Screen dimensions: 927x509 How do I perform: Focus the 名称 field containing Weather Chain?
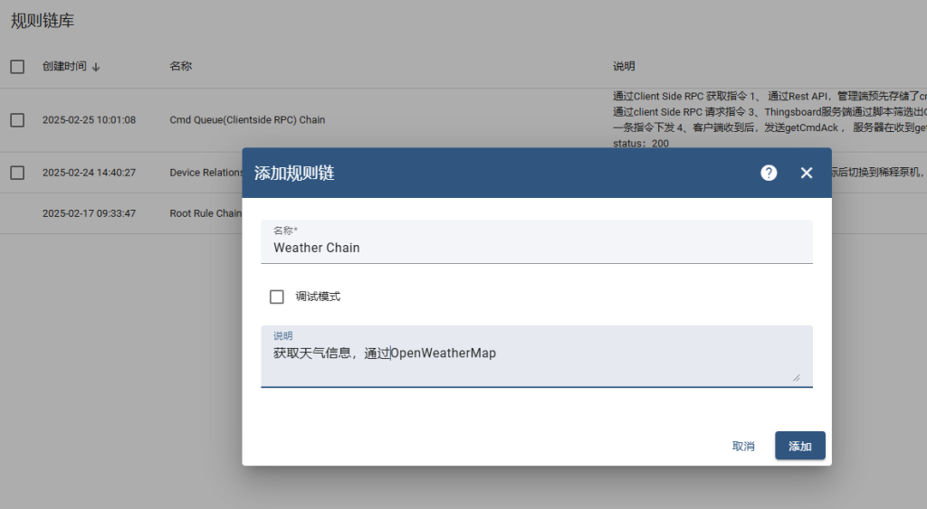point(536,241)
